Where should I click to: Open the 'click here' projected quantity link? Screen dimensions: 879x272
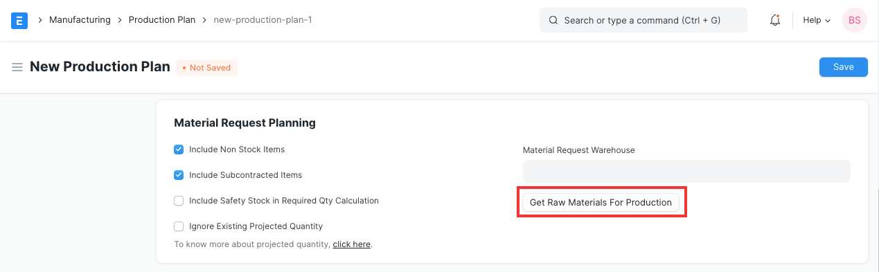pyautogui.click(x=352, y=244)
